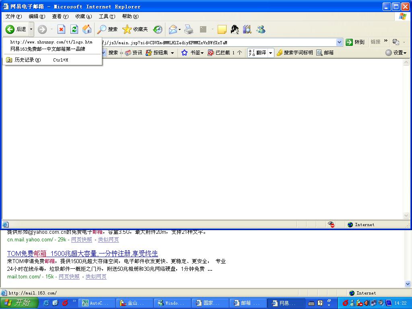
Task: Open 网页快照 link for cn.mail.yahoo.com
Action: tap(82, 240)
